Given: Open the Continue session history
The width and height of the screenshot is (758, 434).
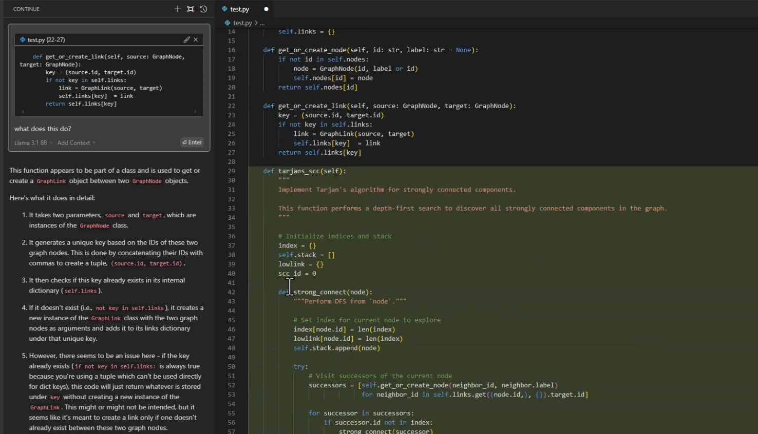Looking at the screenshot, I should 203,9.
